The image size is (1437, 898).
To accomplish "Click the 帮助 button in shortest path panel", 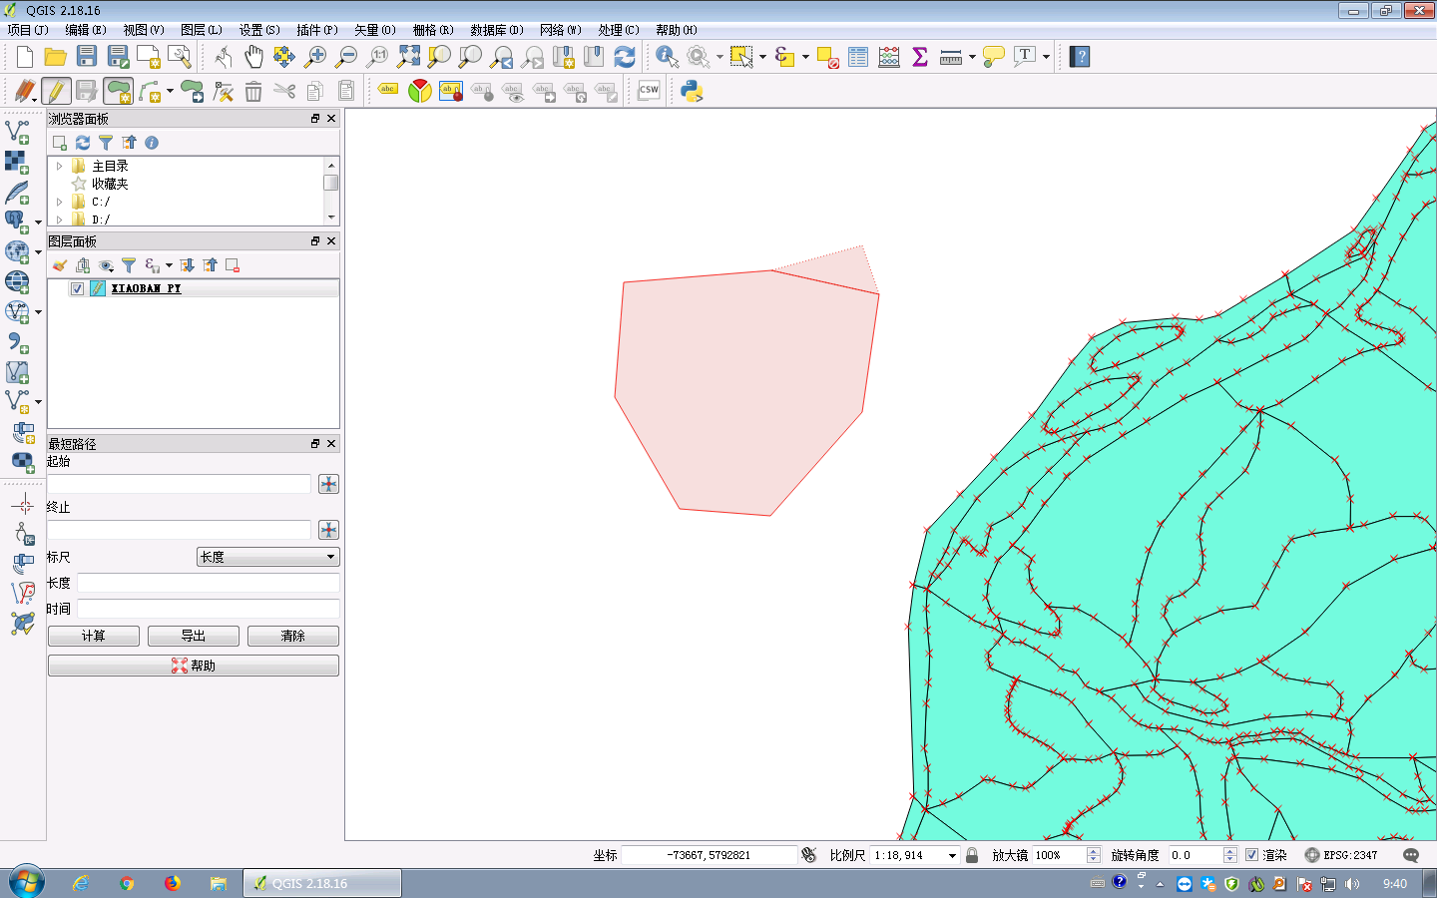I will [194, 666].
